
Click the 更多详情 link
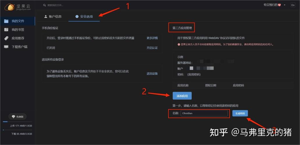click(x=152, y=38)
